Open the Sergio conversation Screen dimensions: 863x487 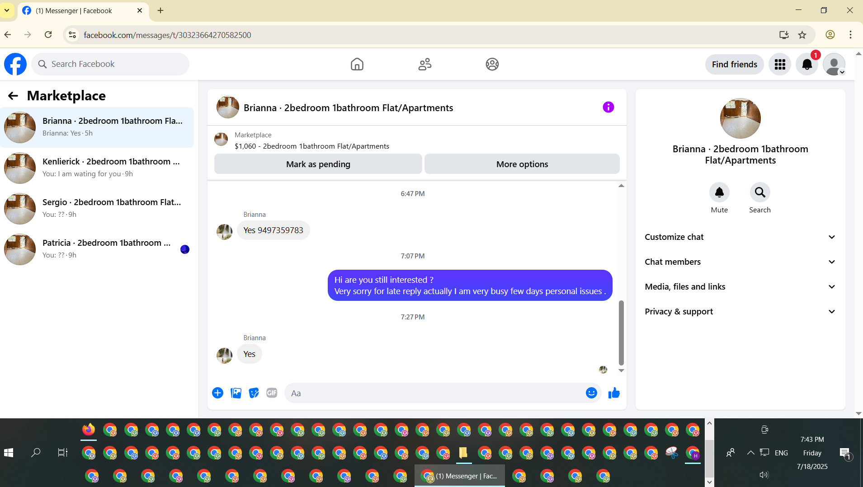pos(97,209)
